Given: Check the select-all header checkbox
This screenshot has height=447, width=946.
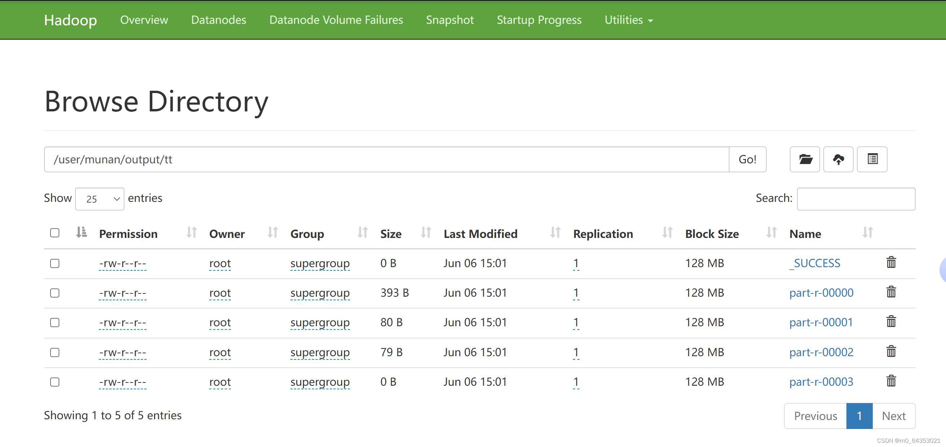Looking at the screenshot, I should click(x=55, y=233).
